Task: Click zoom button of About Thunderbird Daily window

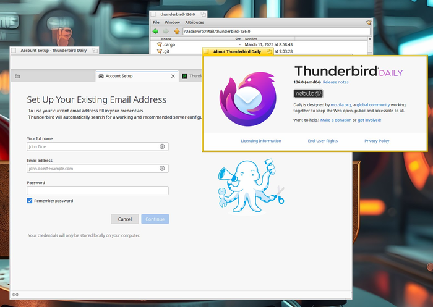Action: 269,51
